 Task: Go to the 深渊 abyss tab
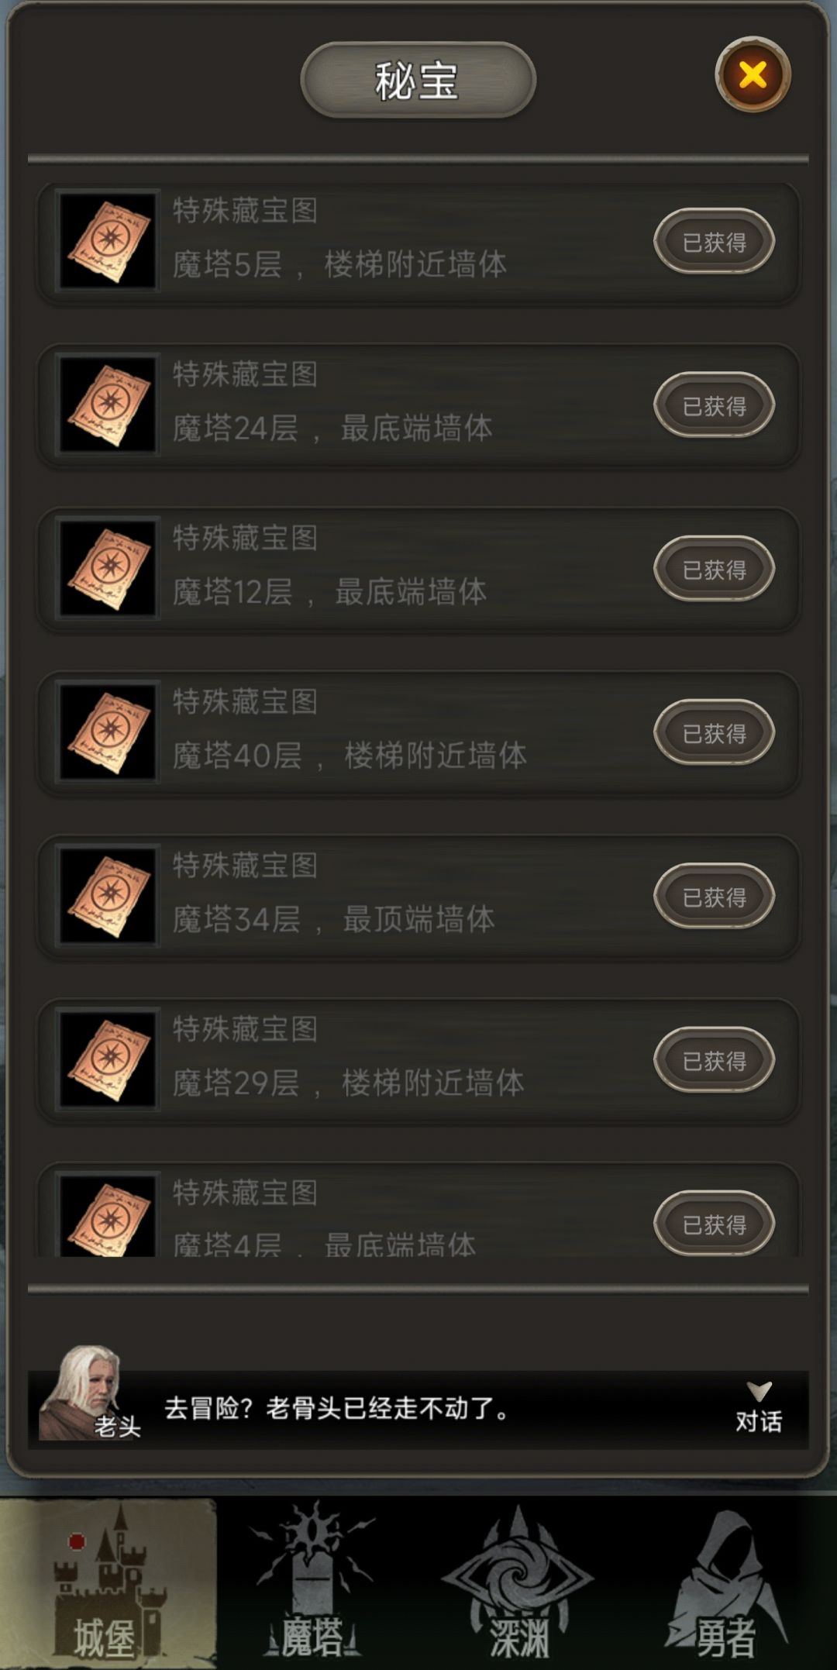click(x=518, y=1582)
